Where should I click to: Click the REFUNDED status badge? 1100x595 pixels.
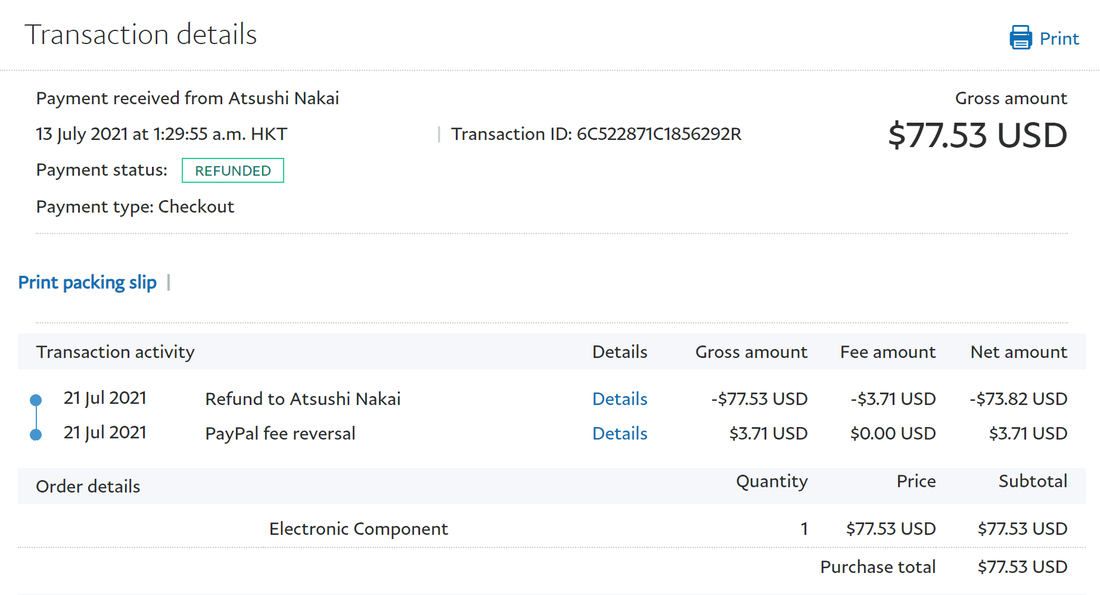[x=233, y=171]
